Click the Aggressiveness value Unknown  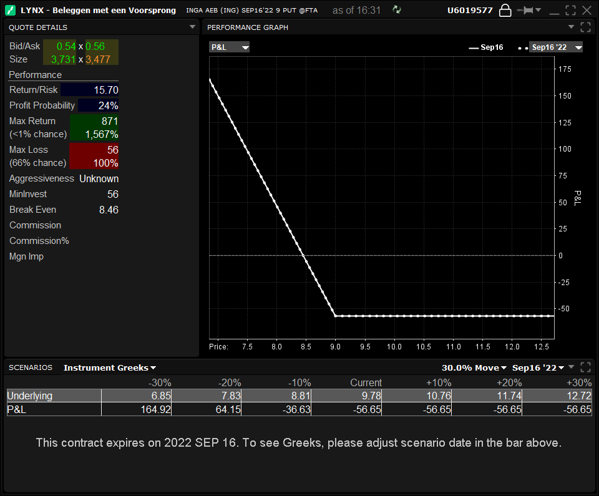pos(99,179)
